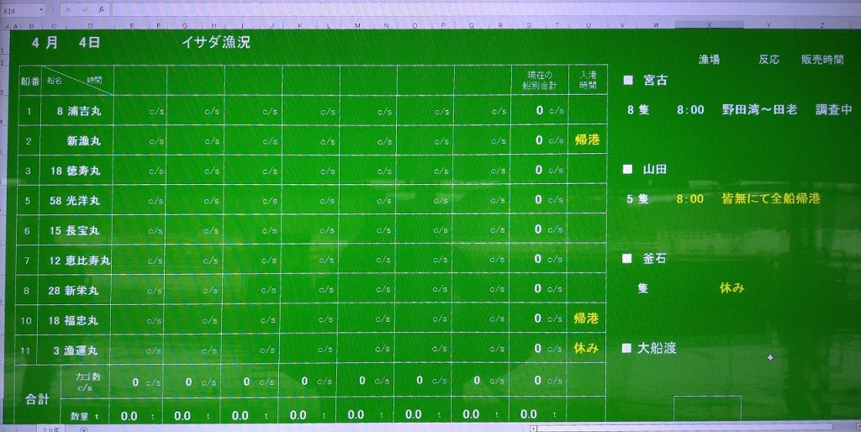Click the Insert Function fx icon
861x432 pixels.
(101, 10)
